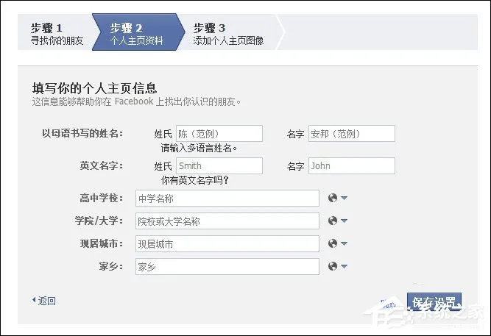Open privacy dropdown arrow for 学院/大学 row

344,221
